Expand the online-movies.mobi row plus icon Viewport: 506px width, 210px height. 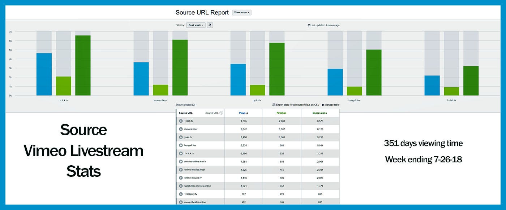pyautogui.click(x=181, y=170)
